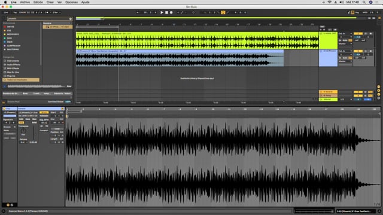Select the COMPRESOR collection

click(x=14, y=45)
